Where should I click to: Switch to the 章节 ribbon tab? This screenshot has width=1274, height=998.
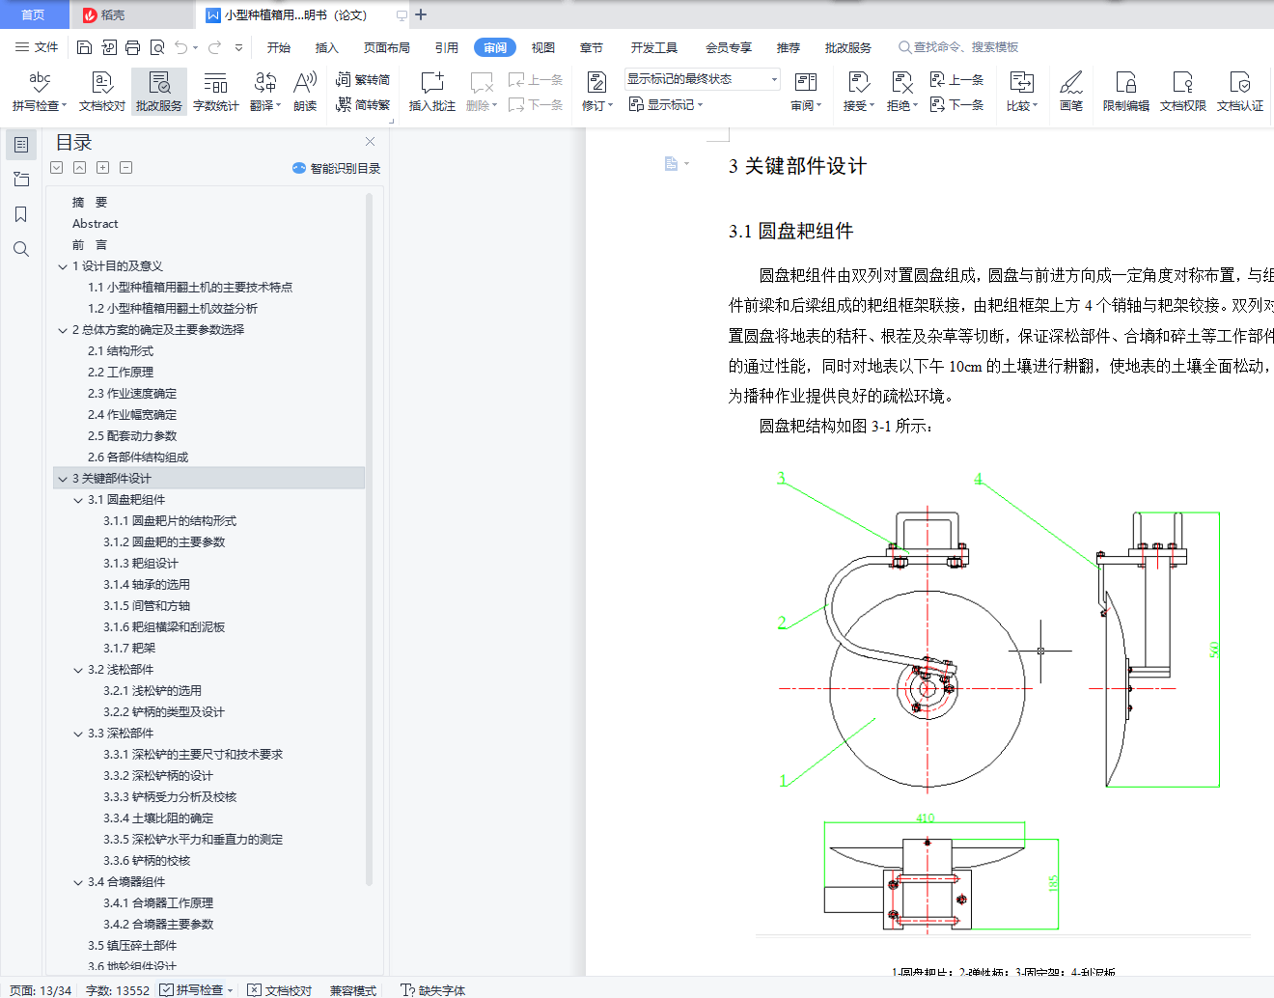[x=592, y=47]
